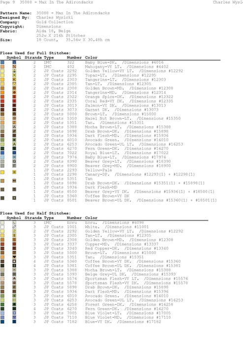This screenshot has width=243, height=344.
Task: Click the dark blue swatch for Blue-VY DK 7182
Action: [2, 322]
